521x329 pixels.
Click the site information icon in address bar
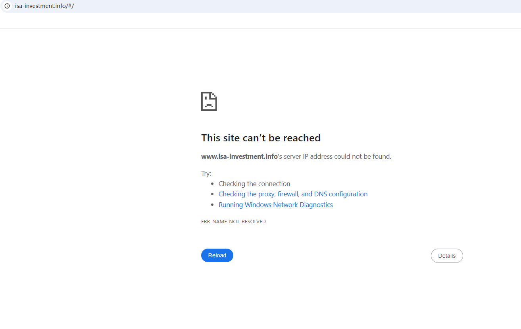coord(7,6)
